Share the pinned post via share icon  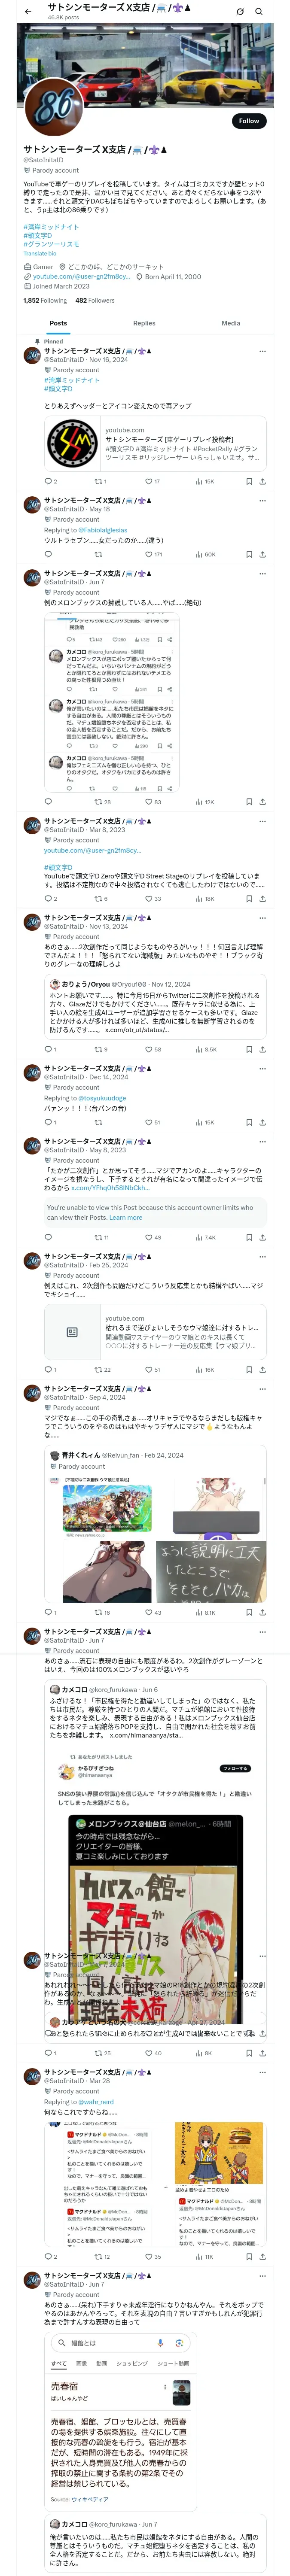[x=262, y=481]
